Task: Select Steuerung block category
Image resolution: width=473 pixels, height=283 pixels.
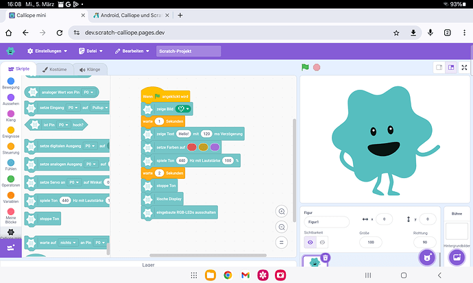Action: click(x=11, y=148)
